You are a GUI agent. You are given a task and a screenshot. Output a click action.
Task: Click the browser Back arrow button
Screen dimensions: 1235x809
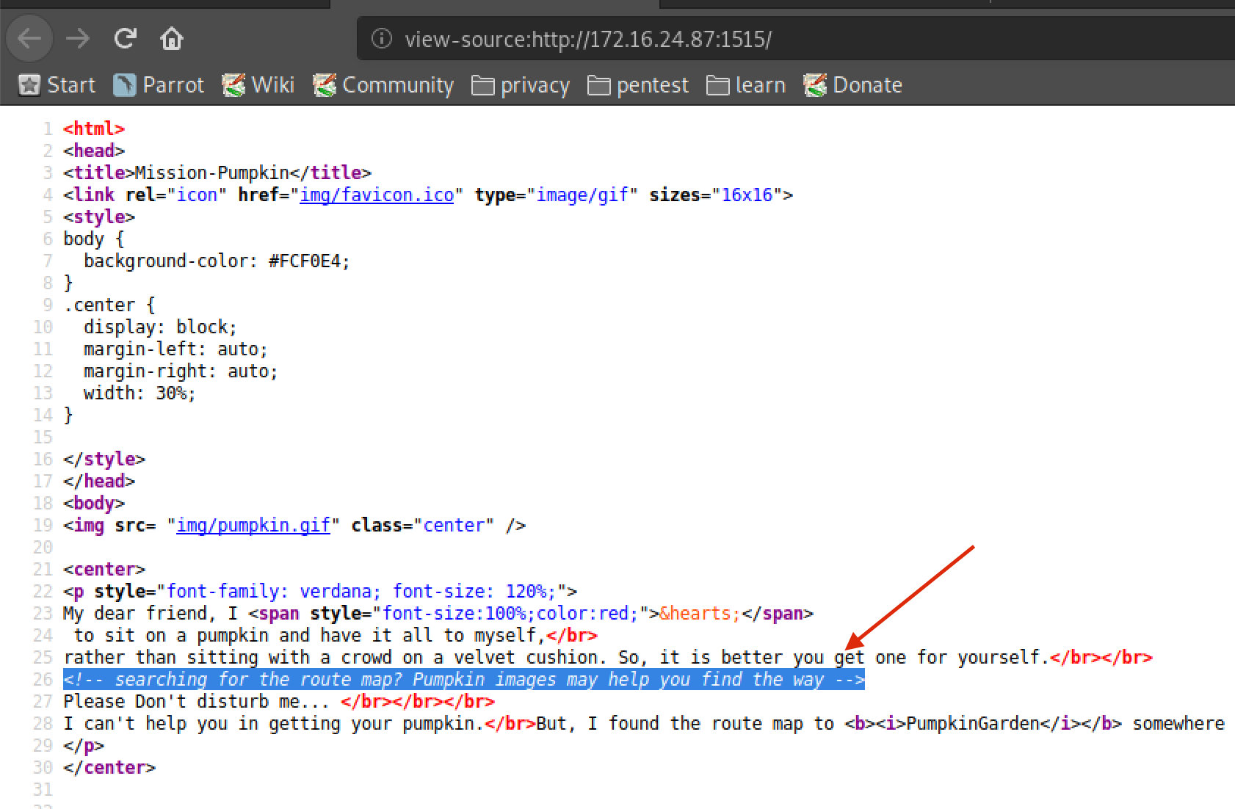point(29,38)
